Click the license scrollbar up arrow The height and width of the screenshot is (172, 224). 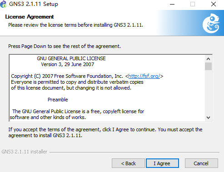coord(208,59)
